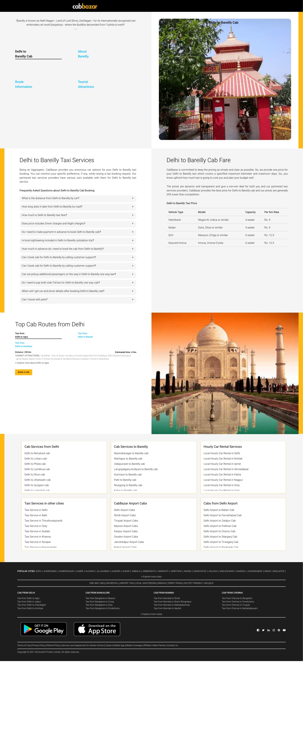Open Taxi from Mumbai to Shirdi link
The image size is (303, 742).
[x=167, y=598]
